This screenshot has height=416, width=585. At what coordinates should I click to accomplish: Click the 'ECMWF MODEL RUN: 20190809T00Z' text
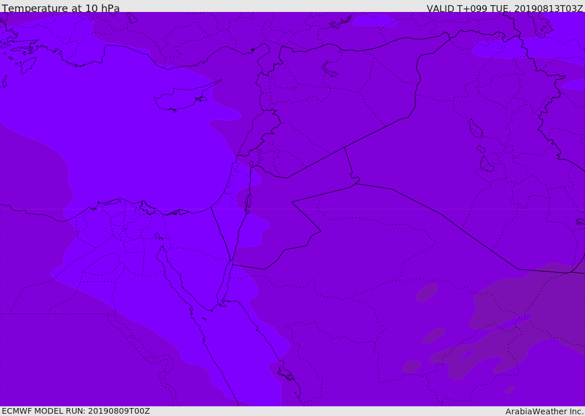(76, 411)
